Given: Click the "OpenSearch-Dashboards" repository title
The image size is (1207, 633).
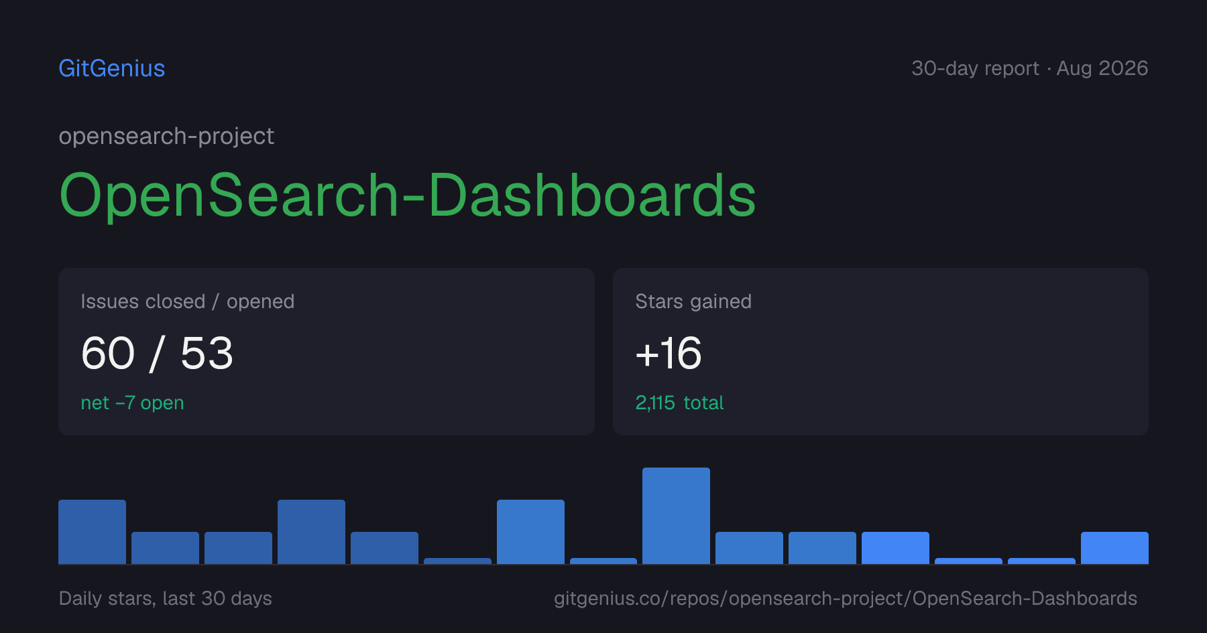Looking at the screenshot, I should [x=408, y=195].
